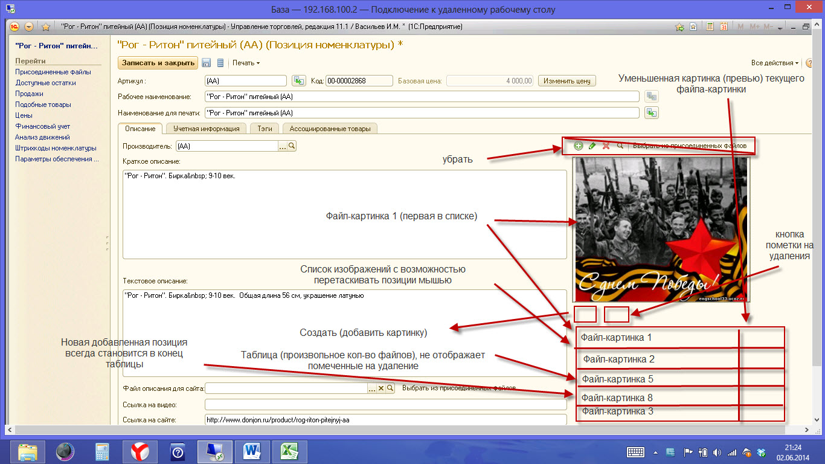Click the list icon beside the save icon

coord(220,63)
